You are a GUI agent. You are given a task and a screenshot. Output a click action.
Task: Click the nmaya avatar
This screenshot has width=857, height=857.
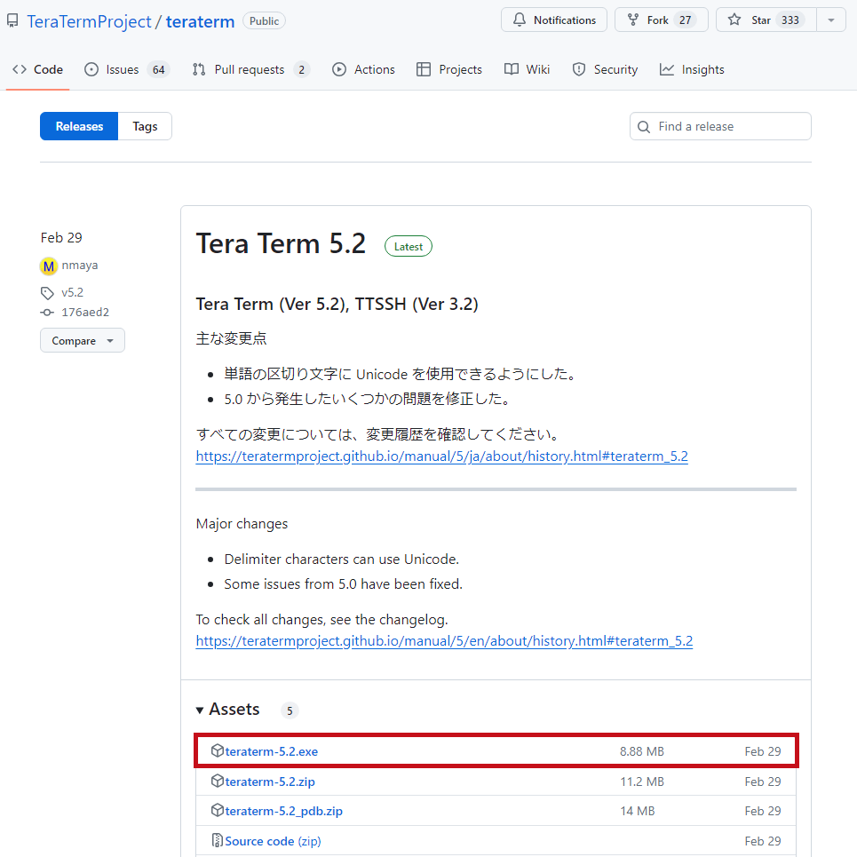(49, 266)
